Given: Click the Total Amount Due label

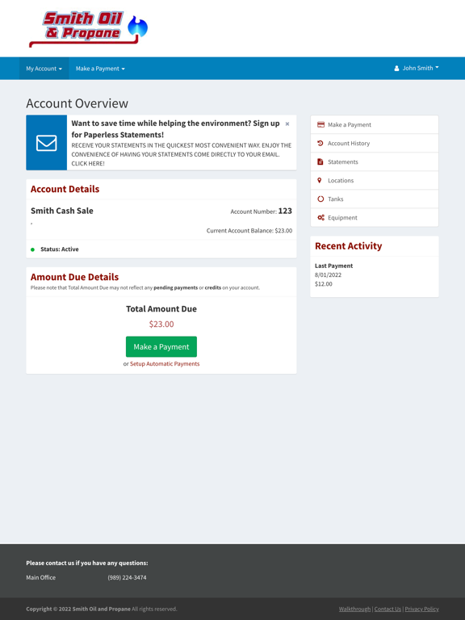Looking at the screenshot, I should pyautogui.click(x=161, y=309).
